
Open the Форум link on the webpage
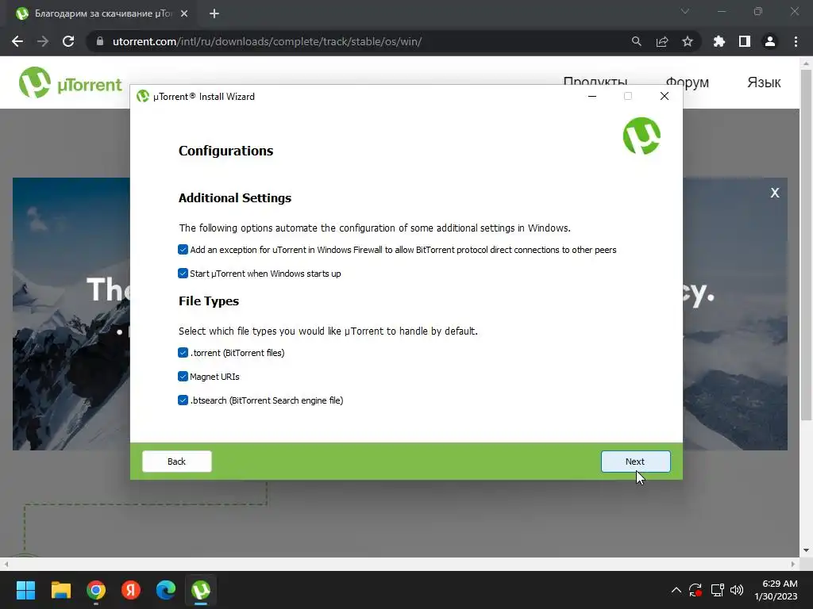coord(687,82)
